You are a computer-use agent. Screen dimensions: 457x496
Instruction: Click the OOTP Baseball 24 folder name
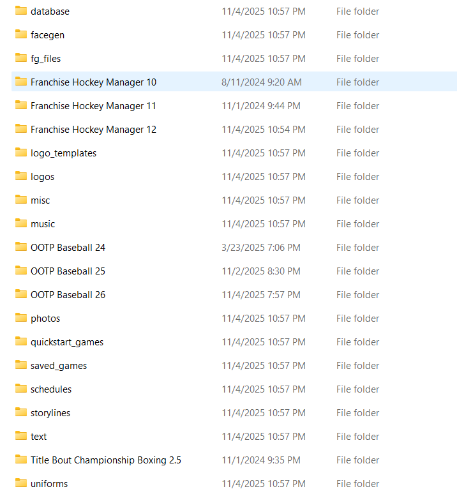(68, 247)
